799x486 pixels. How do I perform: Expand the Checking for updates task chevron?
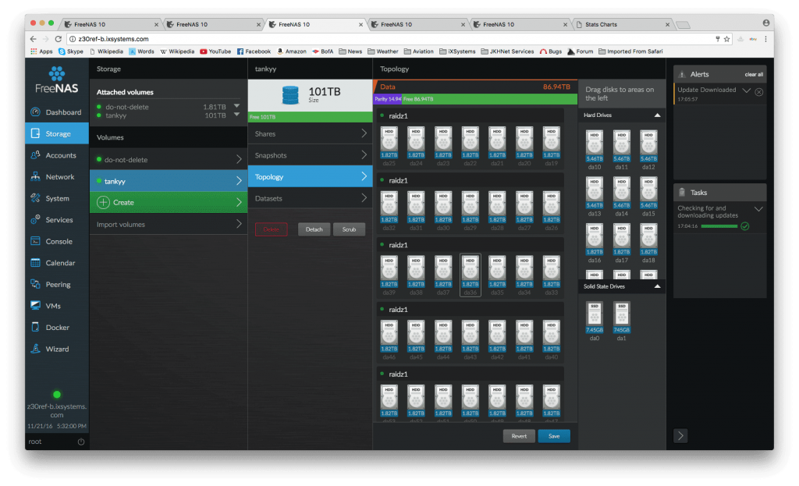(x=758, y=209)
